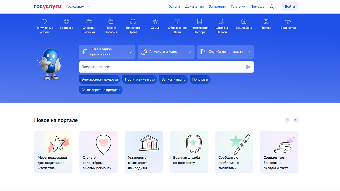Image resolution: width=340 pixels, height=191 pixels.
Task: Select the Запись к врачу chip
Action: coord(173,80)
